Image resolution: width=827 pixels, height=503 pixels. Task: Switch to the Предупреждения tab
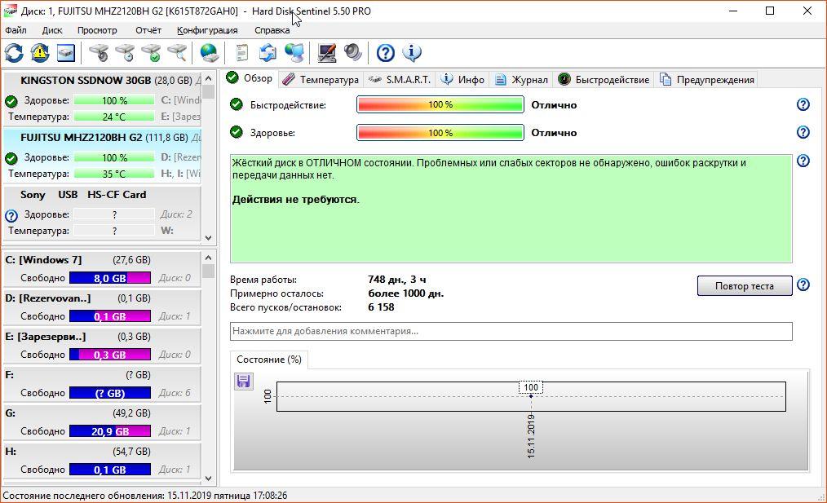point(707,80)
